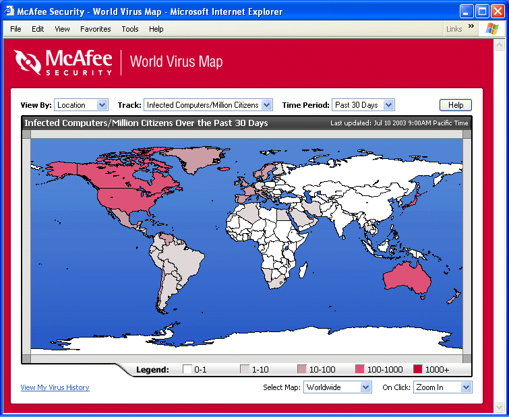
Task: Maximize the Internet Explorer window
Action: 482,11
